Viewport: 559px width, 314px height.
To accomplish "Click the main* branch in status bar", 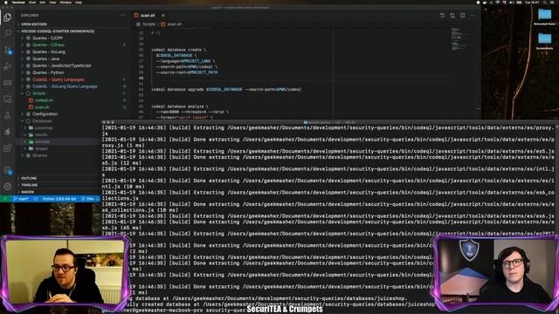I will (21, 199).
